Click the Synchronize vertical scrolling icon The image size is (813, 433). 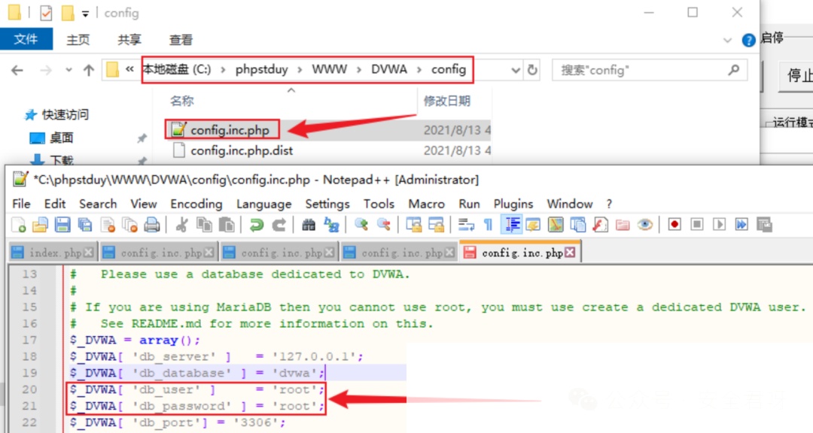coord(414,225)
